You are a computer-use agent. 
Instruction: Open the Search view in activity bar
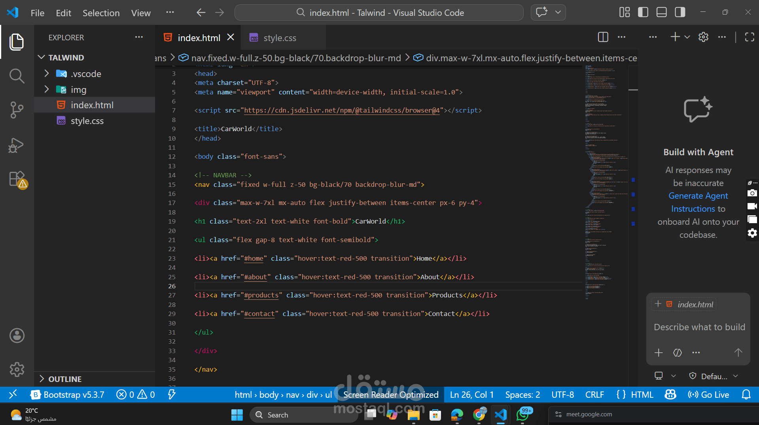click(17, 76)
